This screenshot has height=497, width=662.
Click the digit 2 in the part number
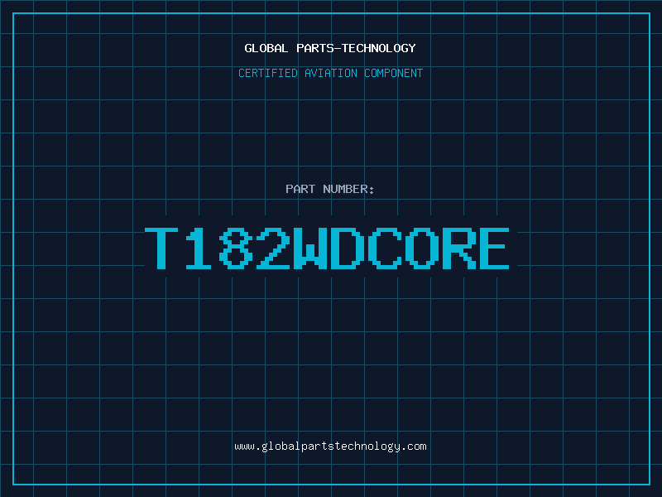point(274,248)
